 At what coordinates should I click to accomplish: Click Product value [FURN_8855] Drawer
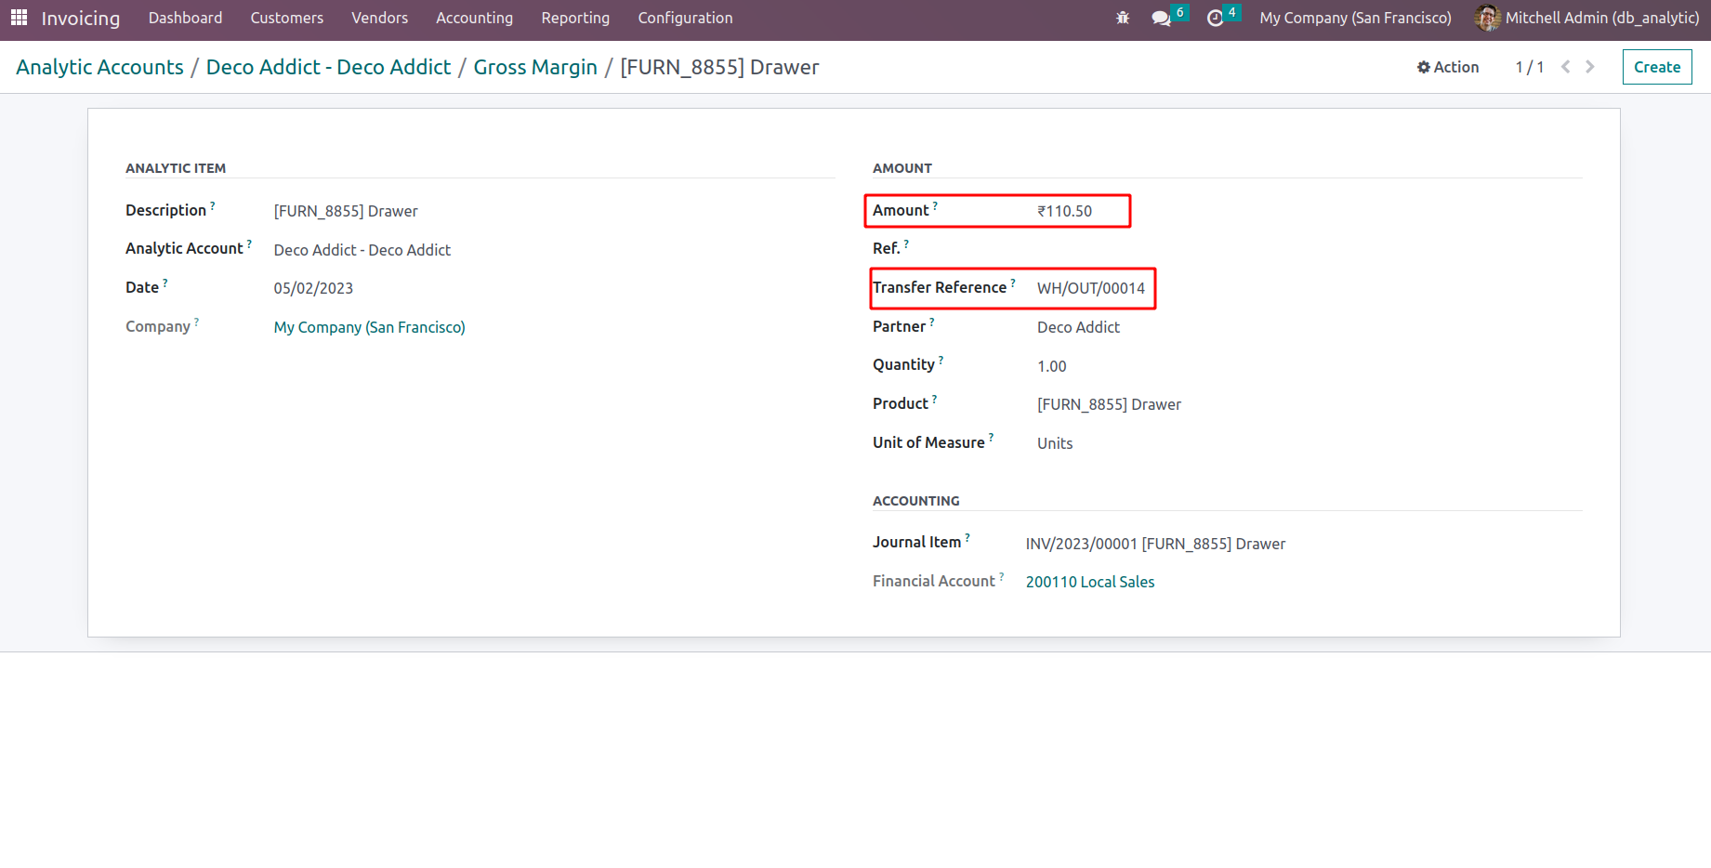1109,404
